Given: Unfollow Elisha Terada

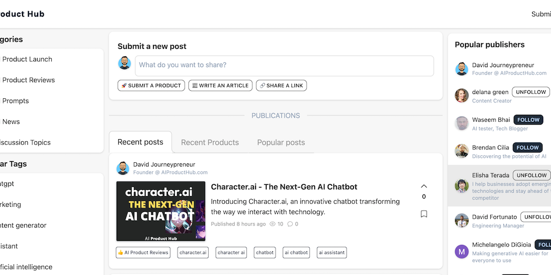Looking at the screenshot, I should (x=532, y=175).
